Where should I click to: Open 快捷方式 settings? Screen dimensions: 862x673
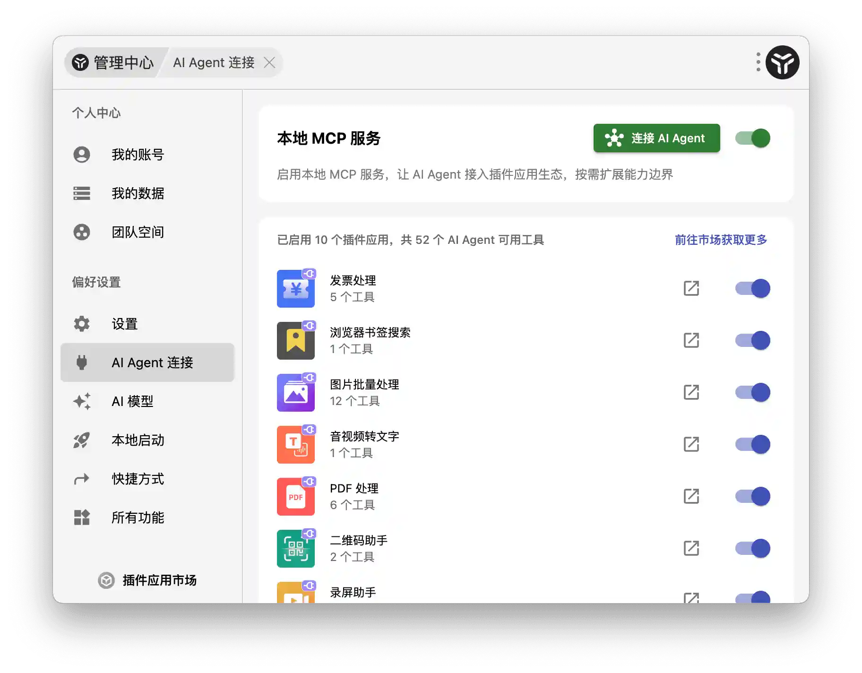[x=138, y=479]
